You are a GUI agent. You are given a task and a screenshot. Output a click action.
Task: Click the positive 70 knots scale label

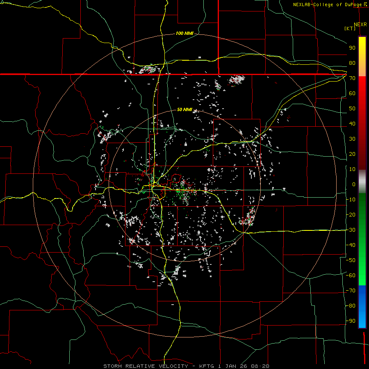point(352,78)
